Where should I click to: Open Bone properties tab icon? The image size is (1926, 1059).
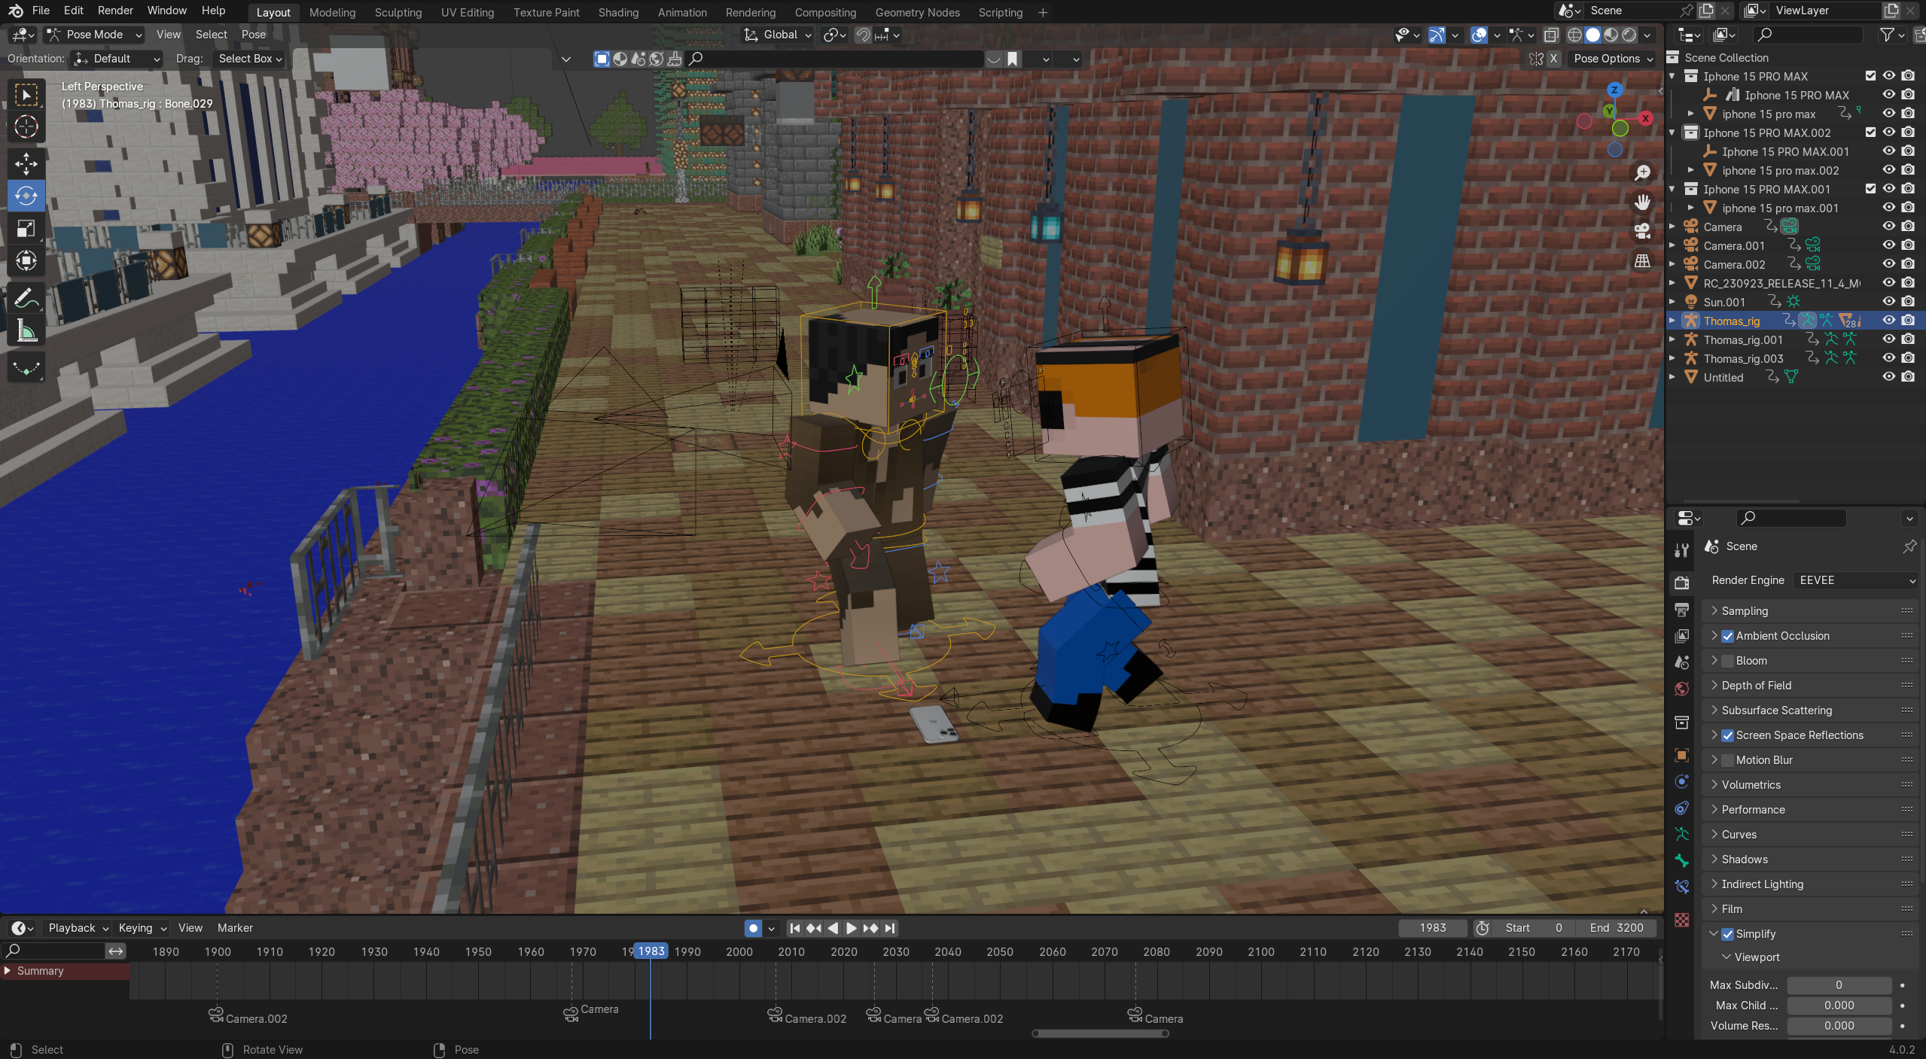[1681, 860]
